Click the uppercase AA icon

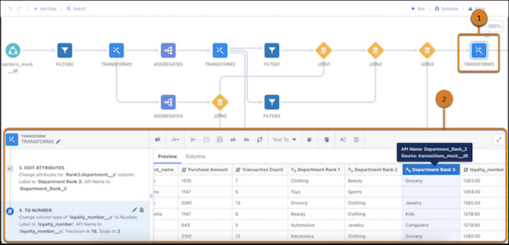pyautogui.click(x=233, y=139)
